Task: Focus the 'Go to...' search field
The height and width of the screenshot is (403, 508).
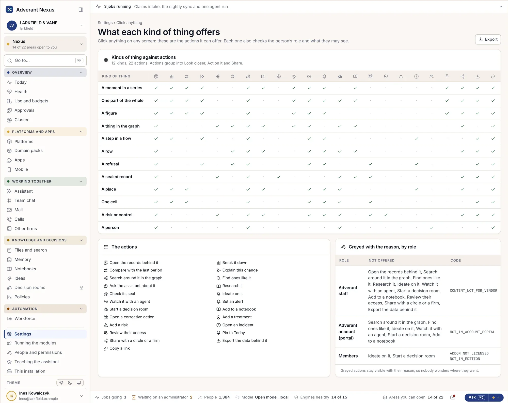Action: [45, 60]
